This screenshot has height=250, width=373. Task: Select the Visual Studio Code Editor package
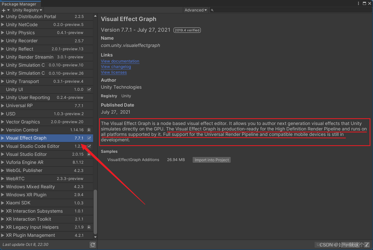46,146
